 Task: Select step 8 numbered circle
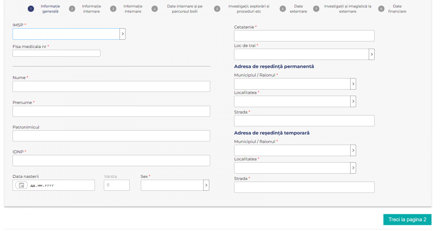click(381, 9)
